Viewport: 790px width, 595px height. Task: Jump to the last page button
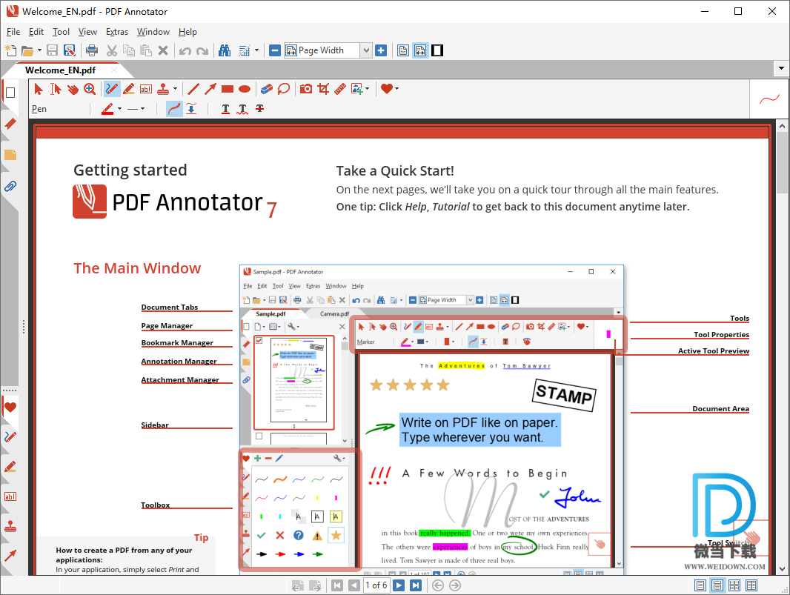tap(416, 585)
